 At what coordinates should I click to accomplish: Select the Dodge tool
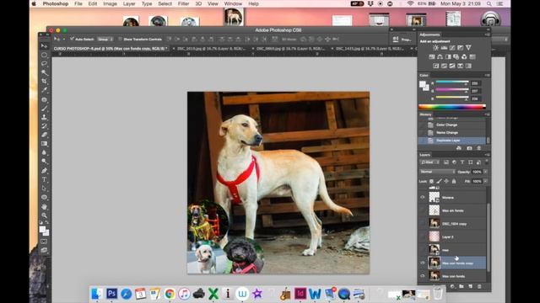coord(44,161)
